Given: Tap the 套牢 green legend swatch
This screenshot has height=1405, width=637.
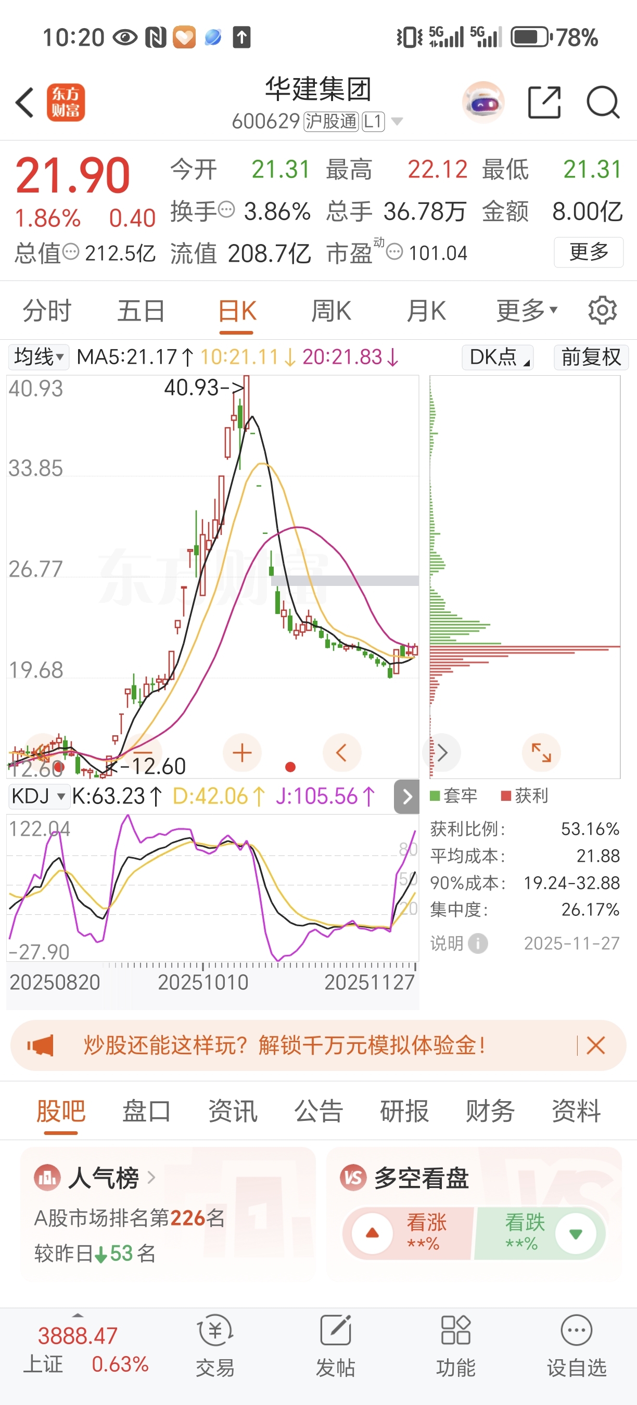Looking at the screenshot, I should (x=435, y=796).
